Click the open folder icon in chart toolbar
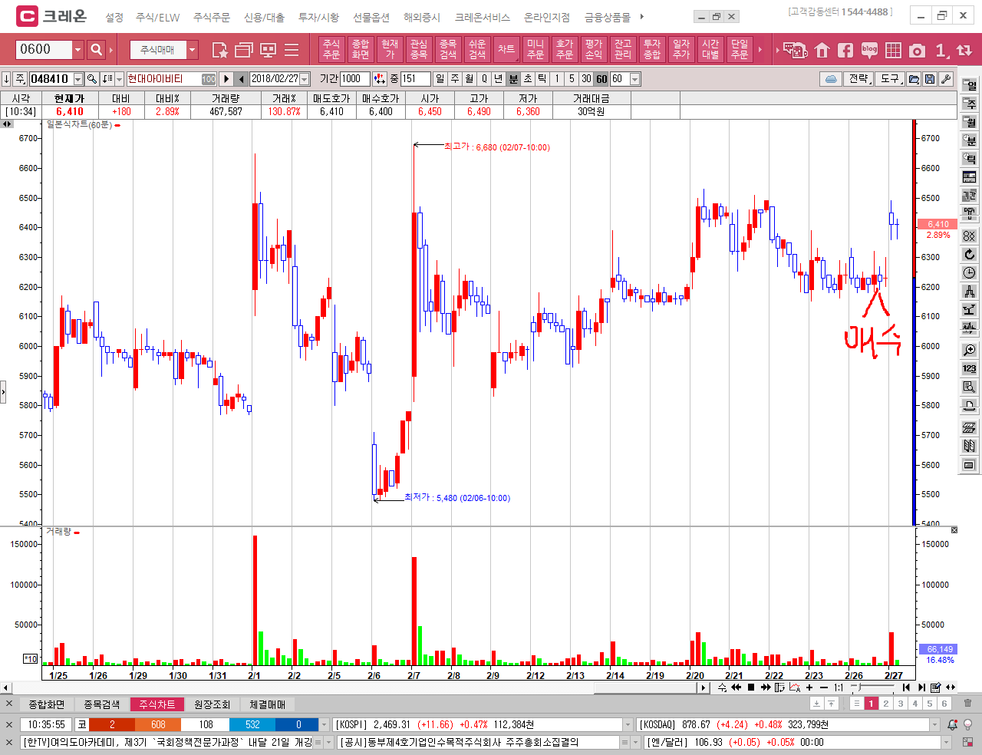Viewport: 982px width, 755px height. [914, 79]
